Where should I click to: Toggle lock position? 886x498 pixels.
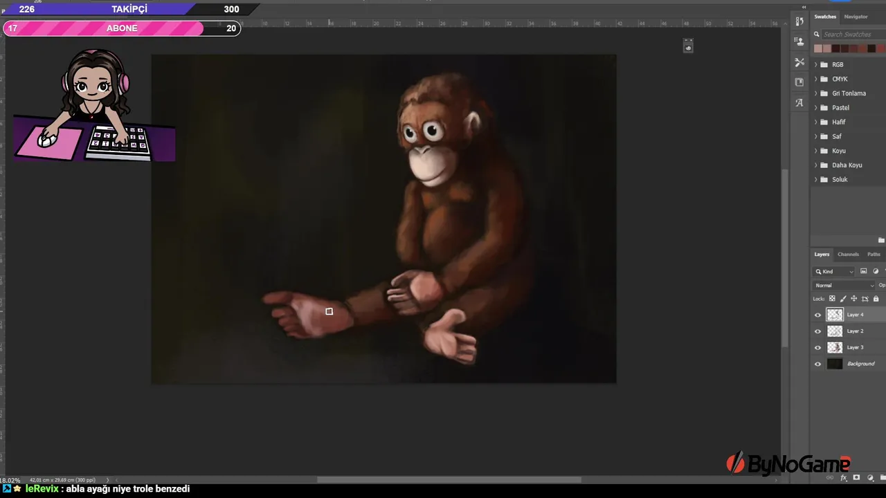[853, 299]
